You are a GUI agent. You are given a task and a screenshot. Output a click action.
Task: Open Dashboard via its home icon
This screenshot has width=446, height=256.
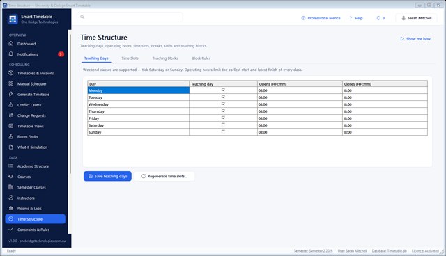tap(11, 43)
